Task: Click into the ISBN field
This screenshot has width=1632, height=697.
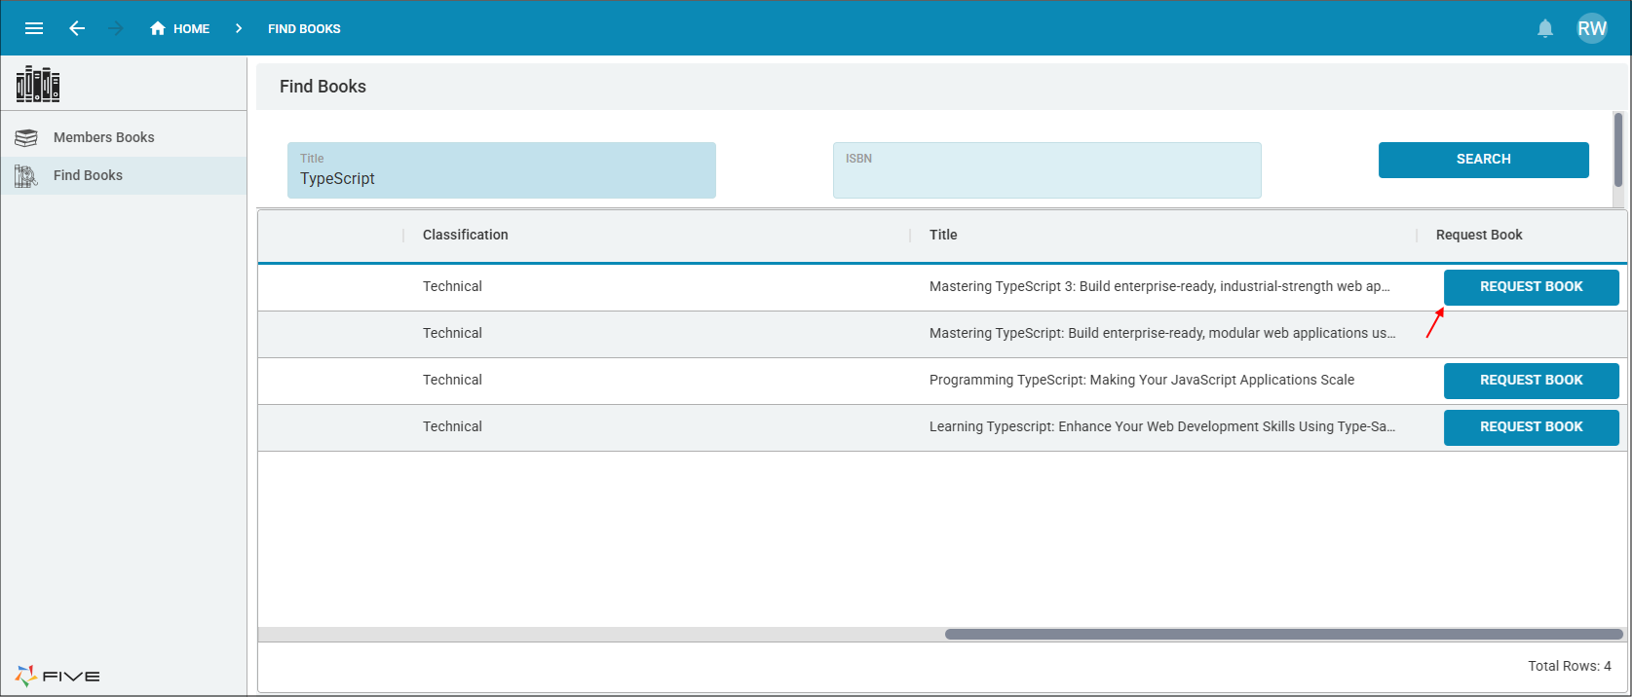Action: pos(1047,170)
